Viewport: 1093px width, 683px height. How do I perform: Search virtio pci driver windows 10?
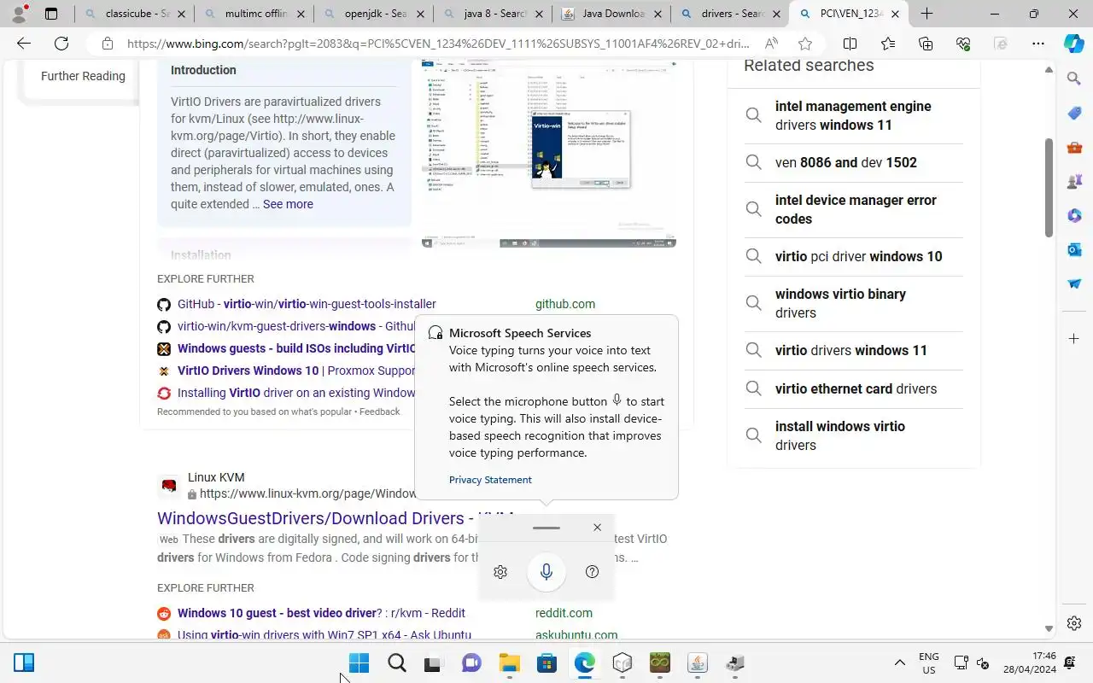pos(854,256)
